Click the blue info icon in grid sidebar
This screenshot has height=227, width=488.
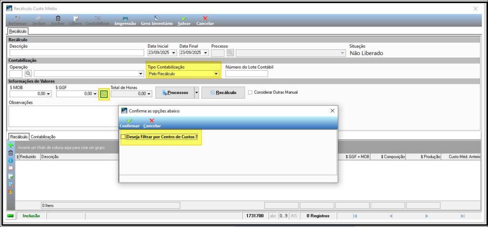point(11,160)
